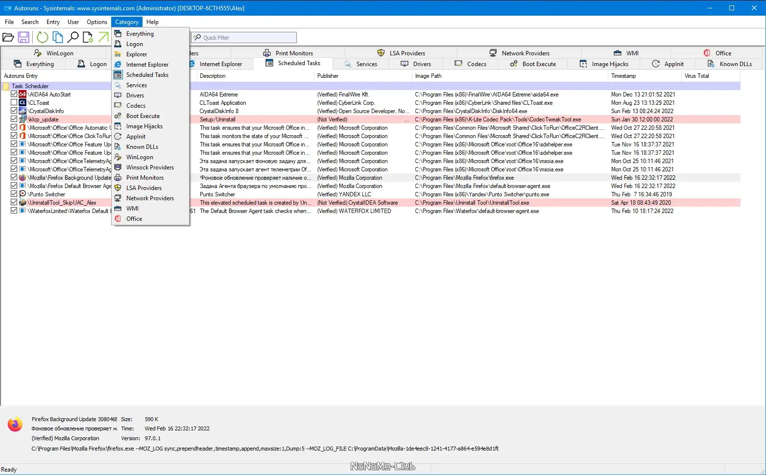Click the Task Scheduler folder icon
This screenshot has height=475, width=766.
[x=6, y=86]
